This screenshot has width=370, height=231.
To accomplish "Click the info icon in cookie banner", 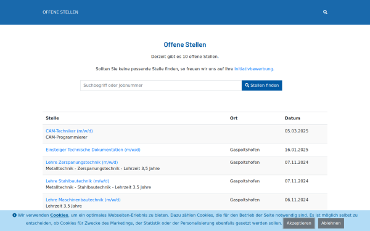I will pyautogui.click(x=14, y=215).
